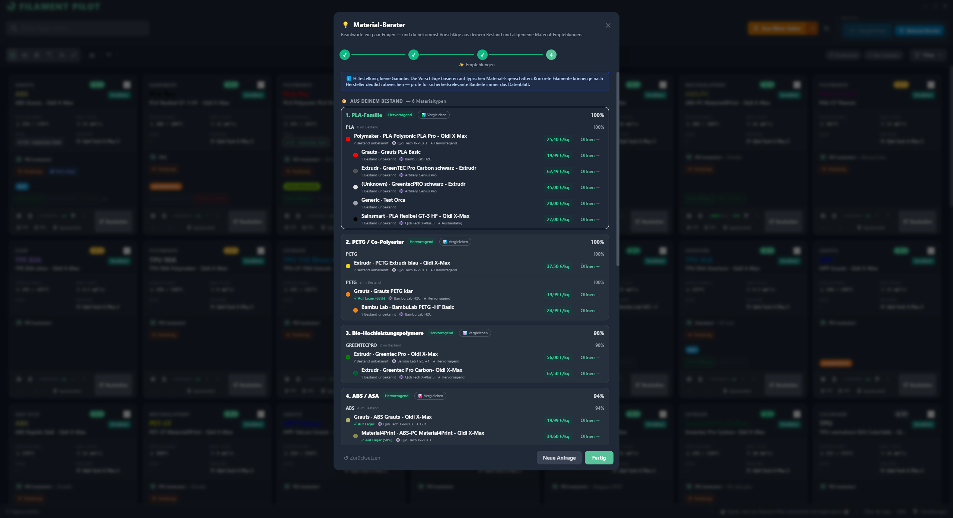Click the sparkle icon beside Empfehlungen
This screenshot has height=518, width=953.
461,65
